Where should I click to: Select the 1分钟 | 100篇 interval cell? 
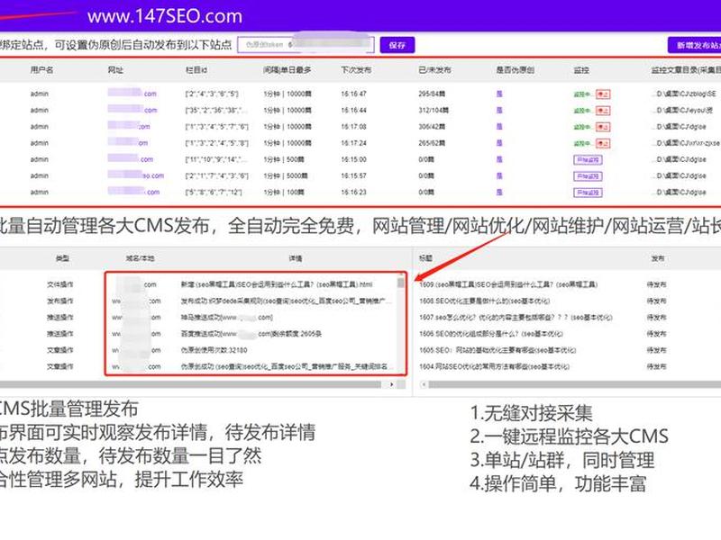[284, 192]
